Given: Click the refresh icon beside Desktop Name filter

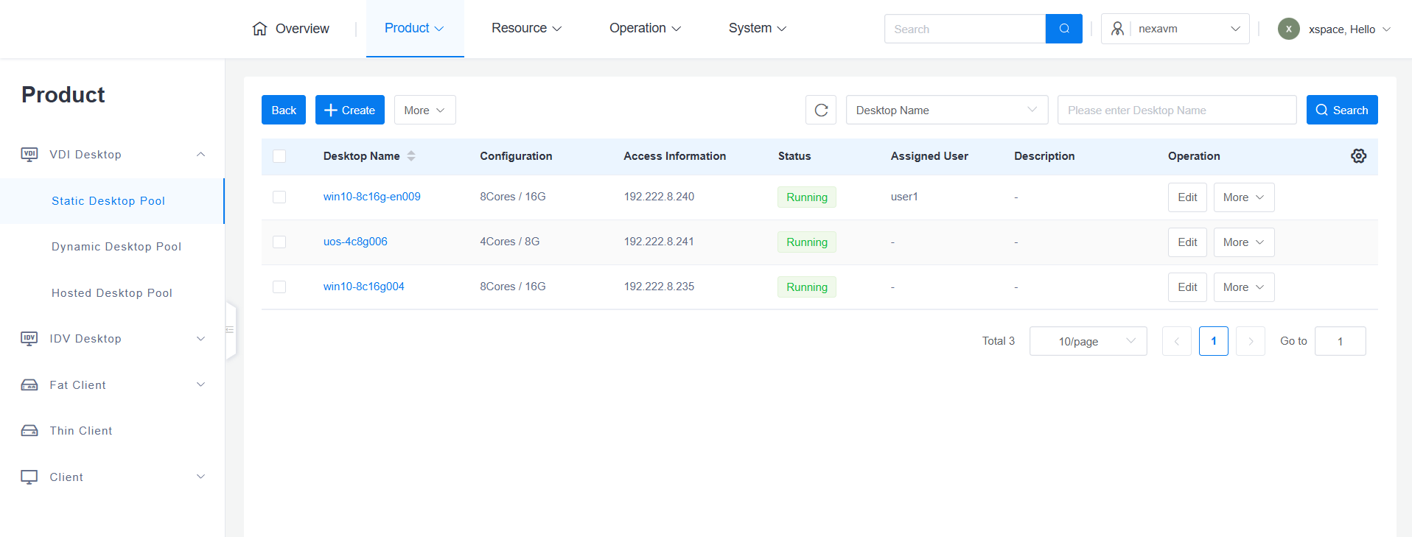Looking at the screenshot, I should pos(821,110).
